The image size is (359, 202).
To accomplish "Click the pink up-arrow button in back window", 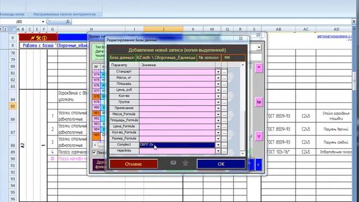I will click(x=259, y=68).
